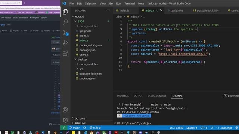Open errors and warnings count in status bar
This screenshot has width=239, height=134.
pyautogui.click(x=95, y=128)
